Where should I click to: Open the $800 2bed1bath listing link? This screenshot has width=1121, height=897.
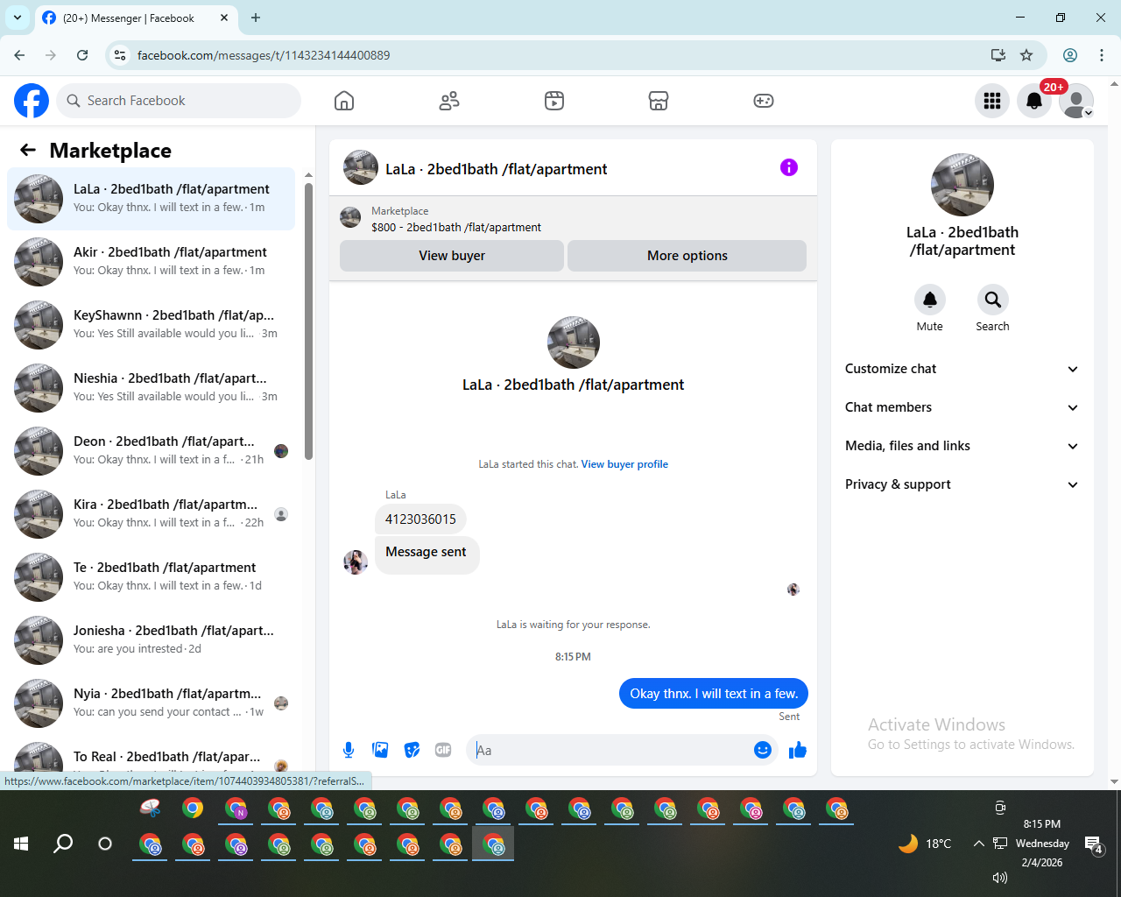coord(456,227)
